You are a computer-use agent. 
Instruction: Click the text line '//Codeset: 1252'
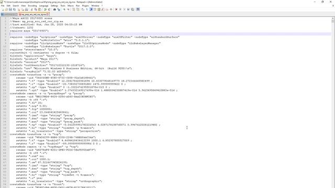[21, 28]
